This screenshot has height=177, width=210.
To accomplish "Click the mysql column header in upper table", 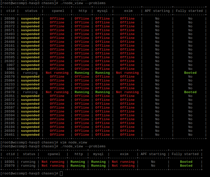I will (x=103, y=11).
